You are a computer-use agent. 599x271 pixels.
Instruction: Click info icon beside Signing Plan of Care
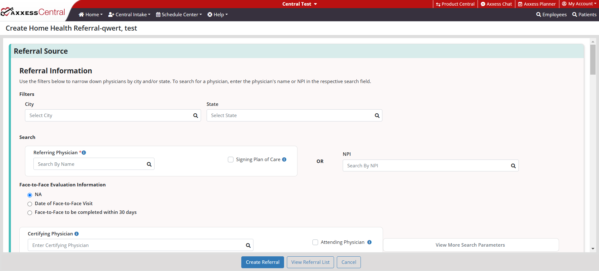[284, 160]
